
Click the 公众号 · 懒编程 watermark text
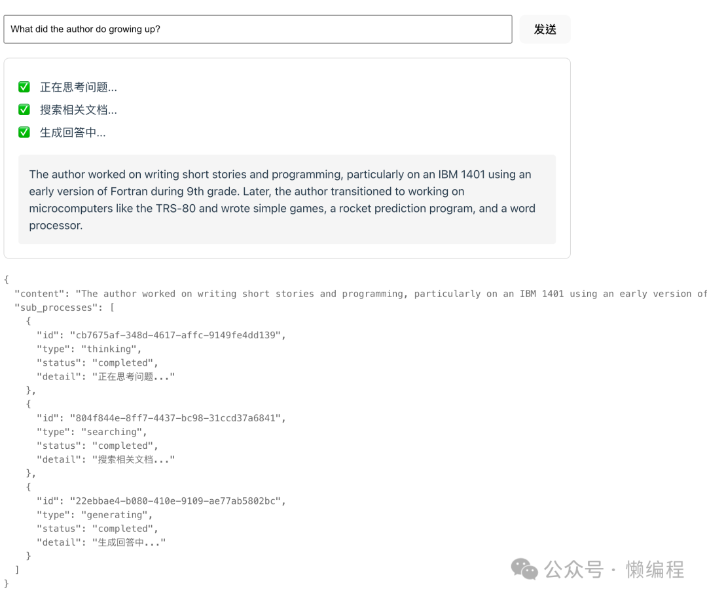click(x=614, y=569)
